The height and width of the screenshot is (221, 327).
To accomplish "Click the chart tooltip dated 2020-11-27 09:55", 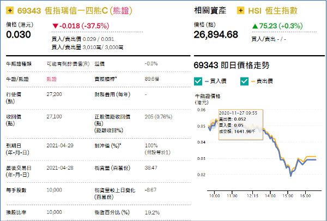I will click(241, 124).
